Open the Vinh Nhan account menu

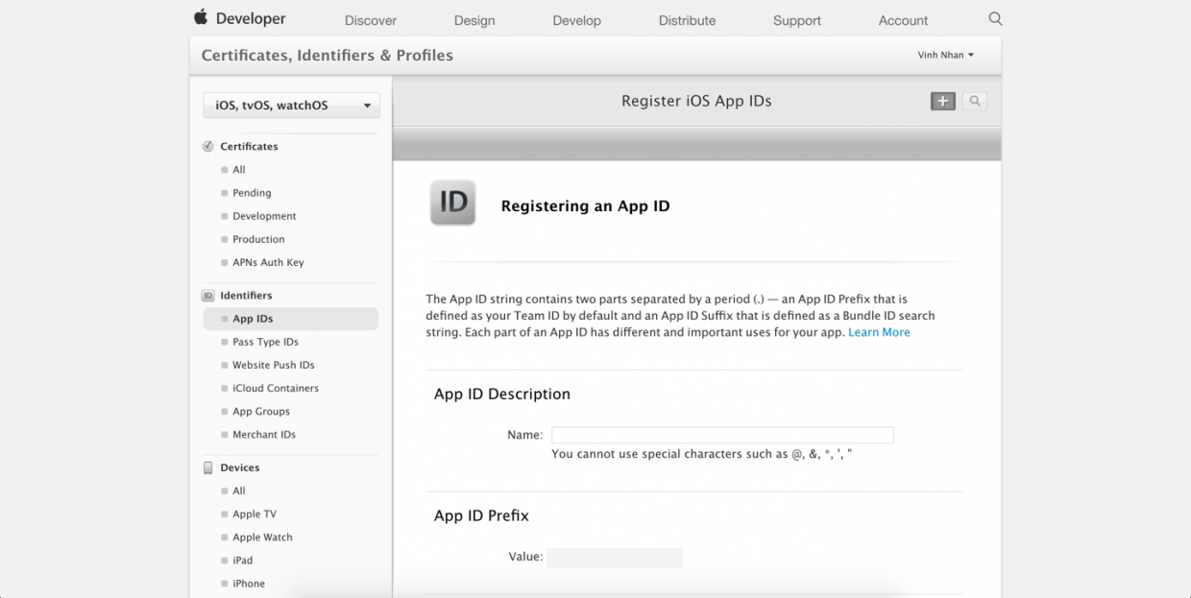[945, 55]
